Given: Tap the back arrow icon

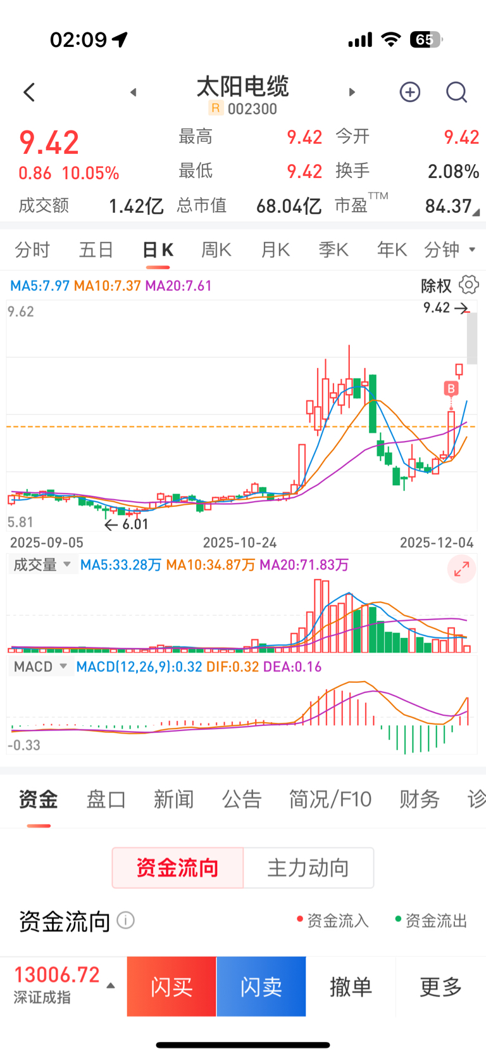Looking at the screenshot, I should (x=29, y=92).
